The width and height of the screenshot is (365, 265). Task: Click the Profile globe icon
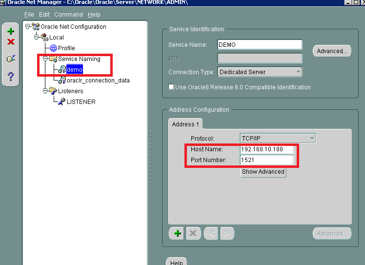[x=53, y=48]
